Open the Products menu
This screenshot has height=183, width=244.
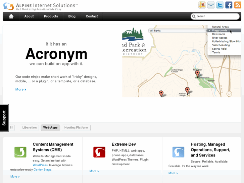click(x=51, y=16)
